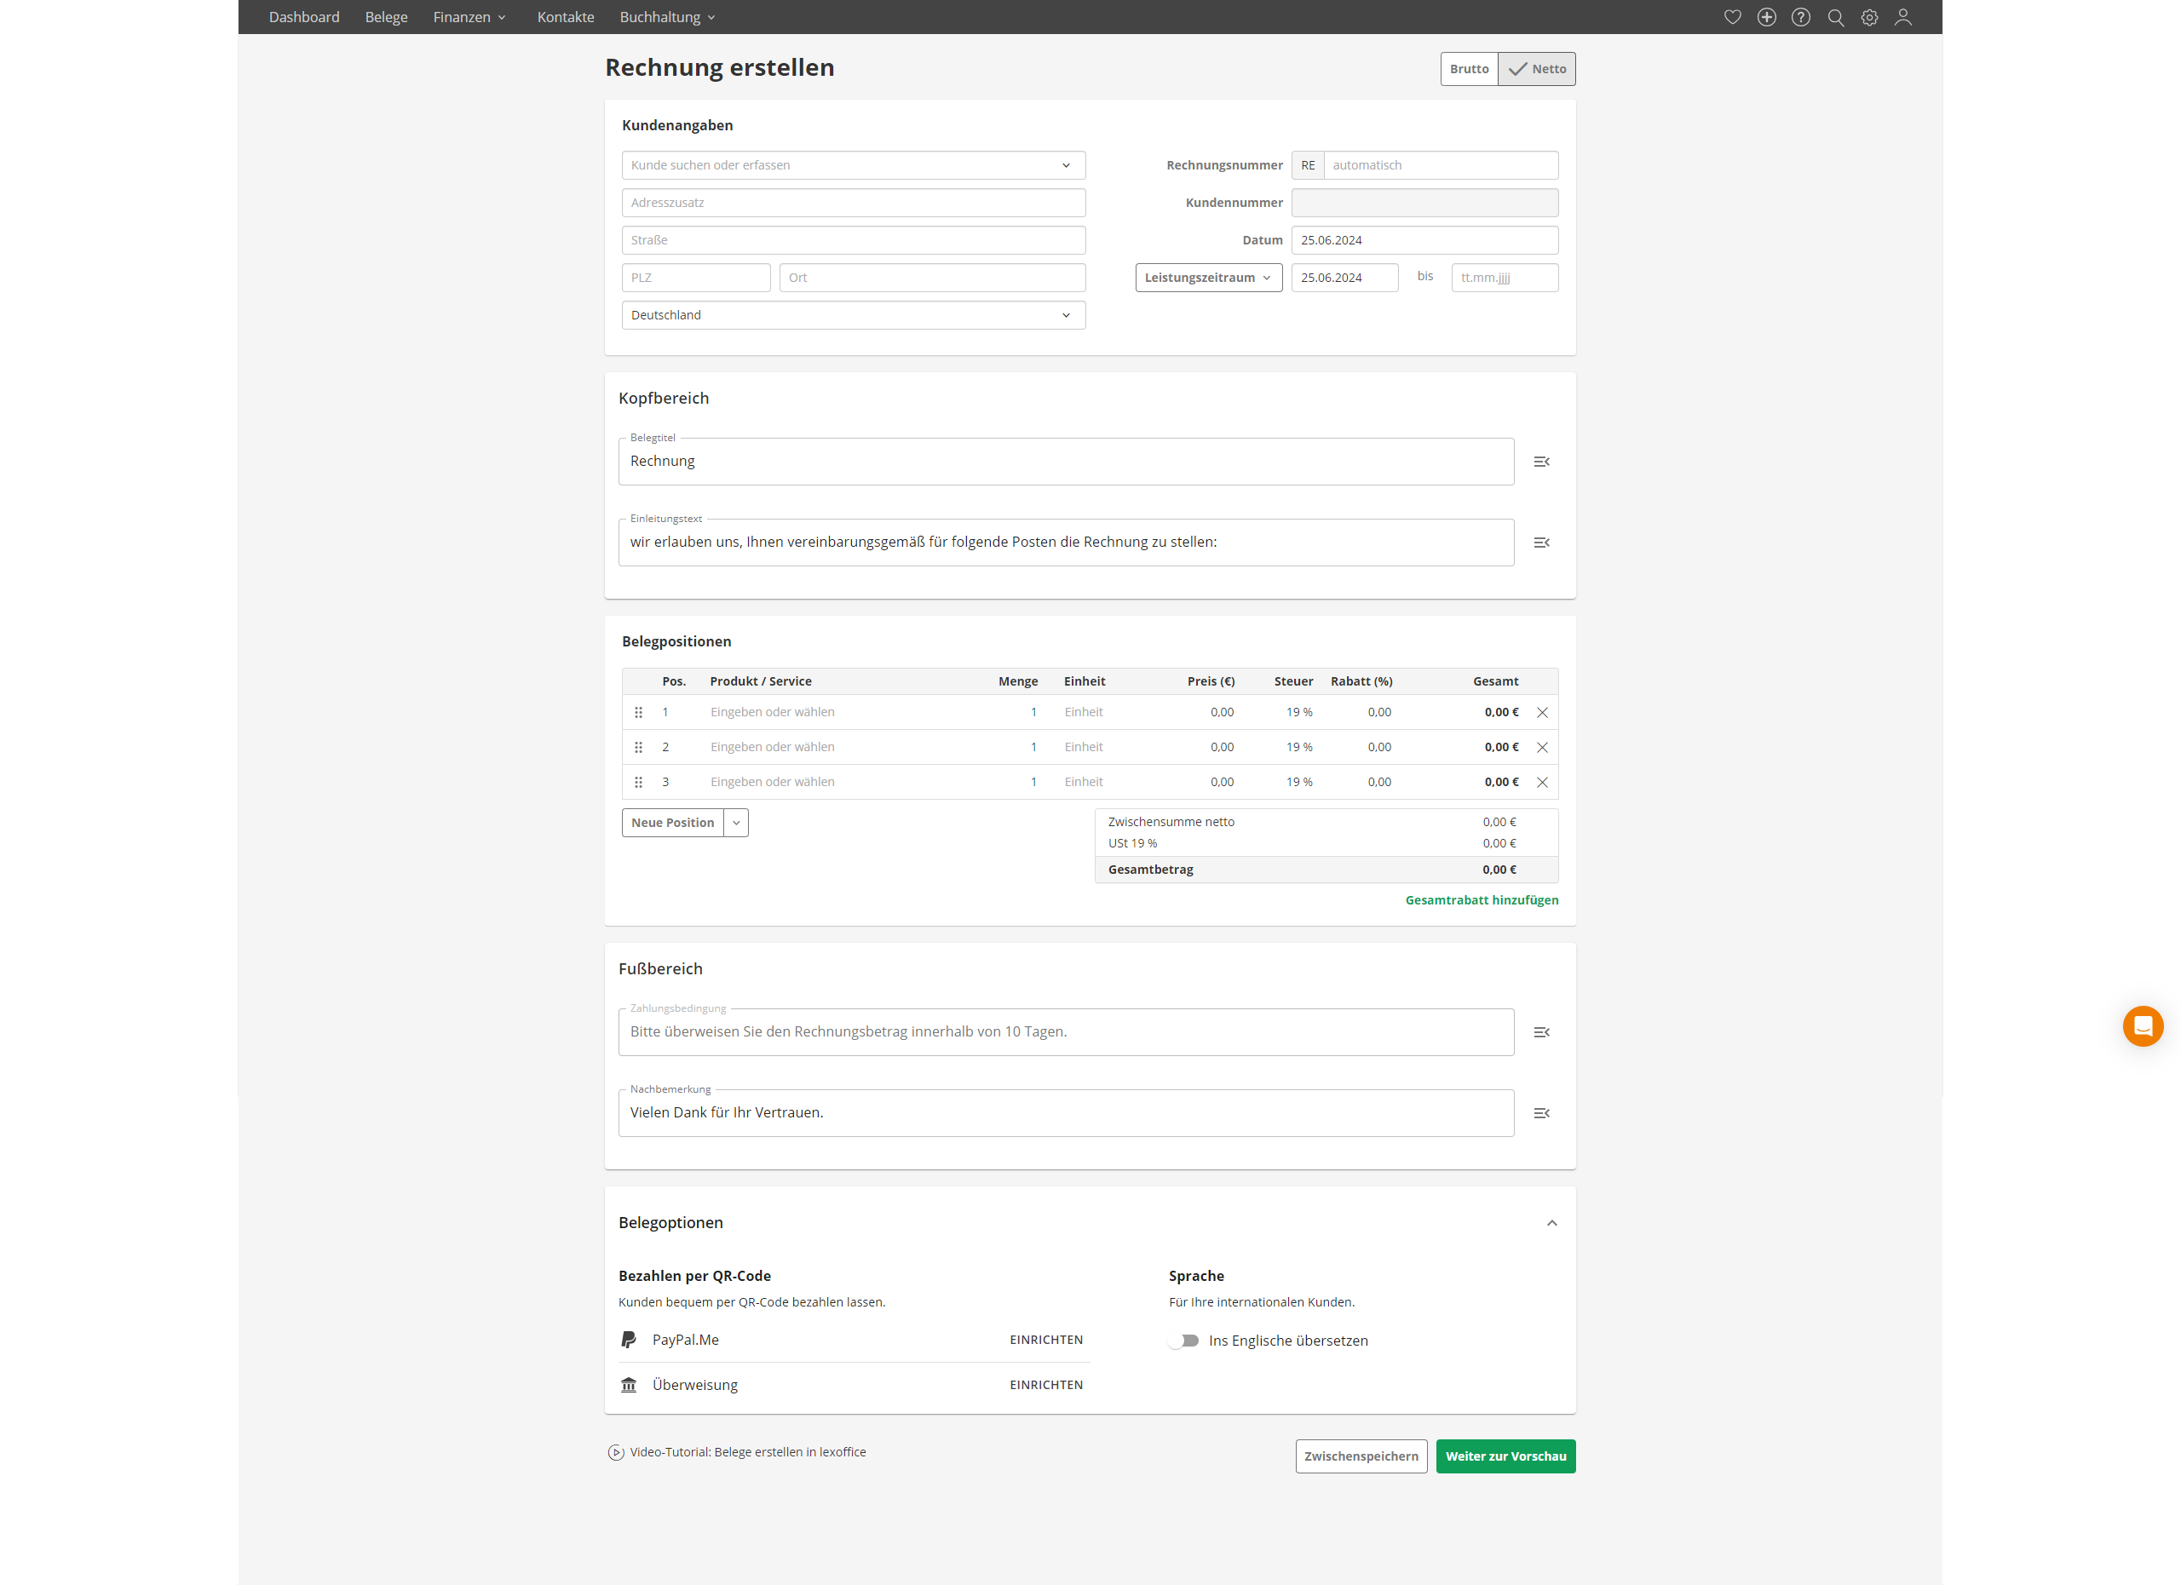Click the orange chat support bubble
2181x1585 pixels.
click(x=2143, y=1025)
